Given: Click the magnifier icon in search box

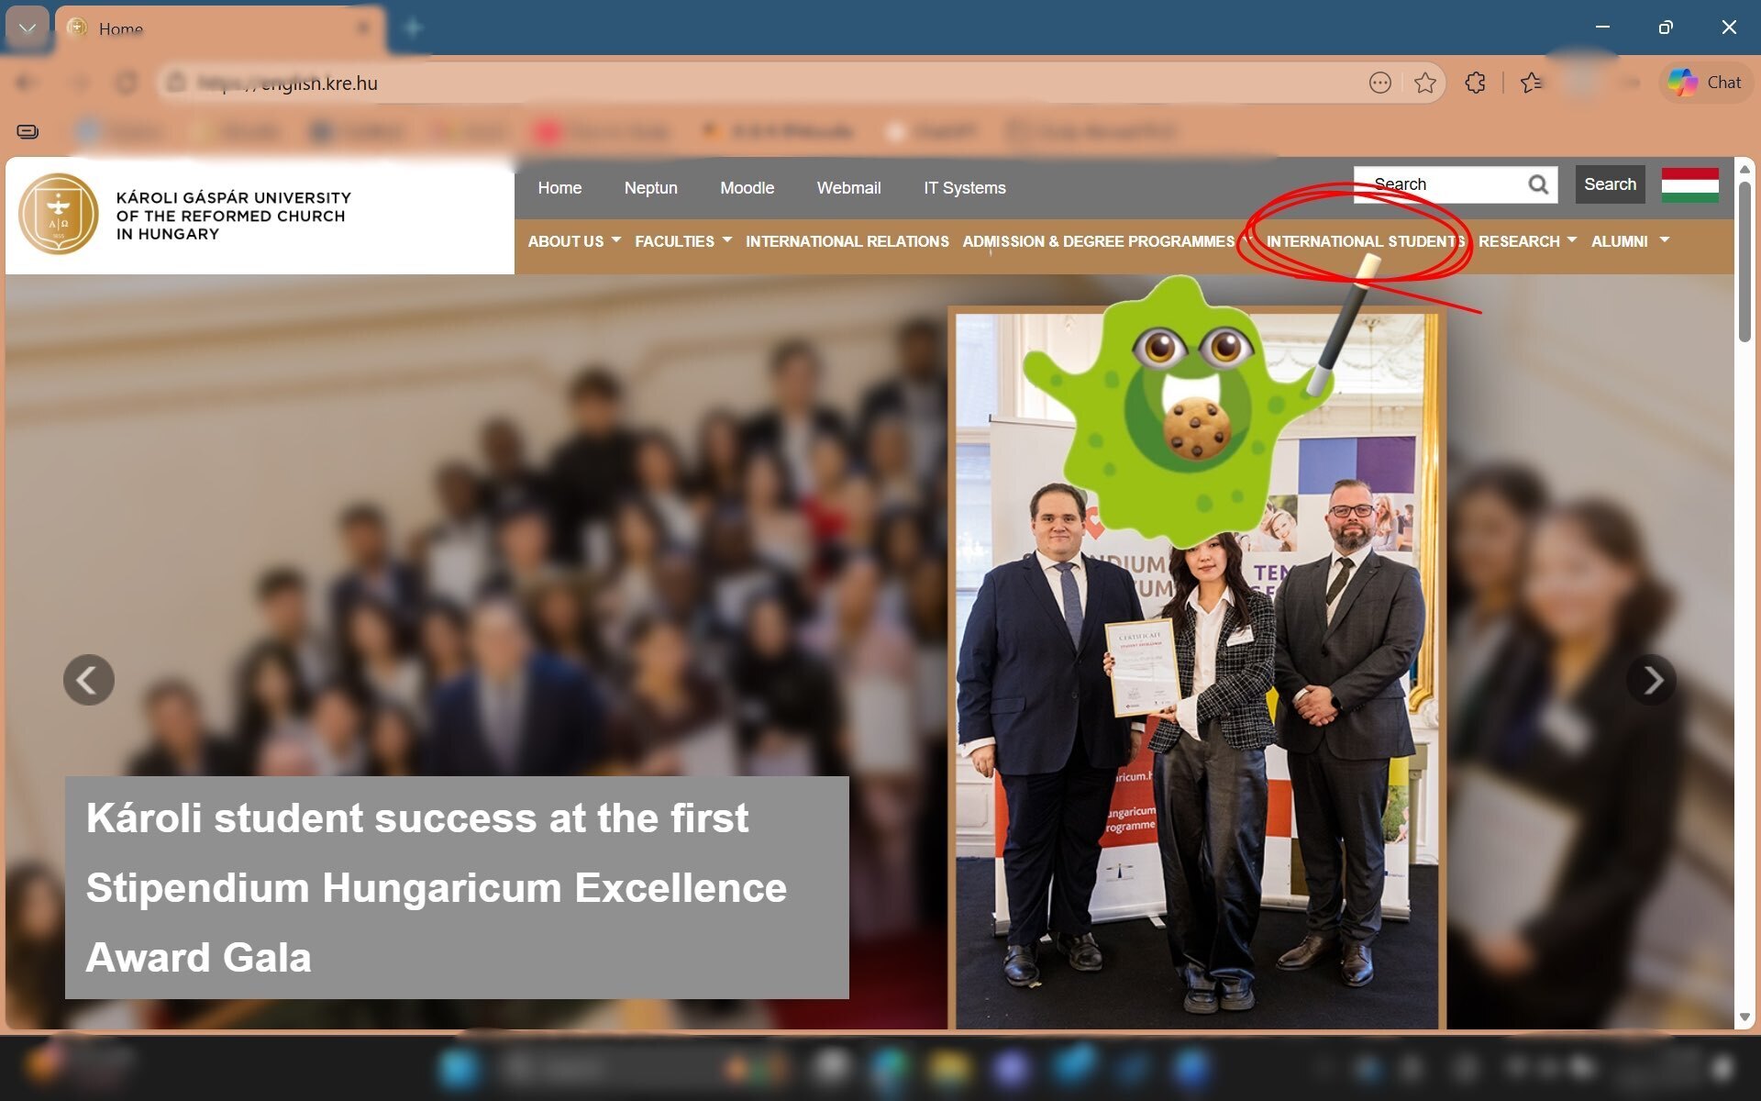Looking at the screenshot, I should click(1538, 185).
